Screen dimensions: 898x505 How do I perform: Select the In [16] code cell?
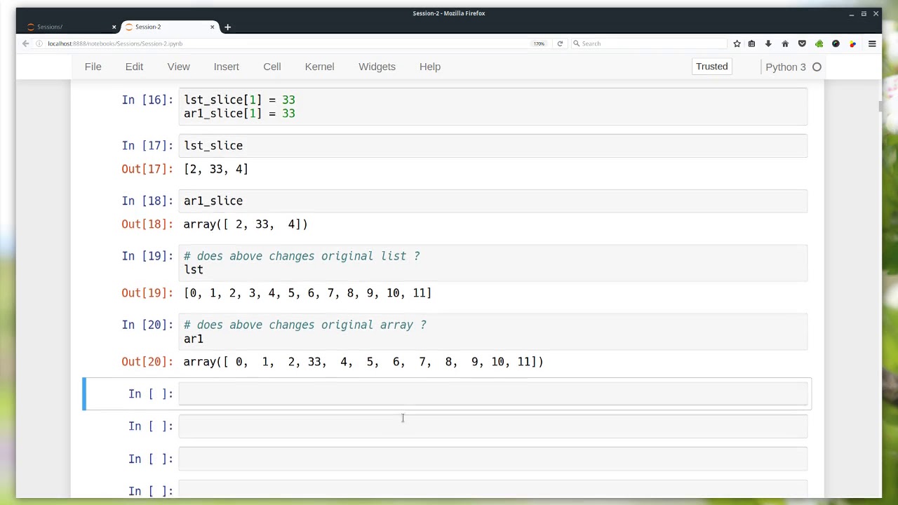[493, 107]
